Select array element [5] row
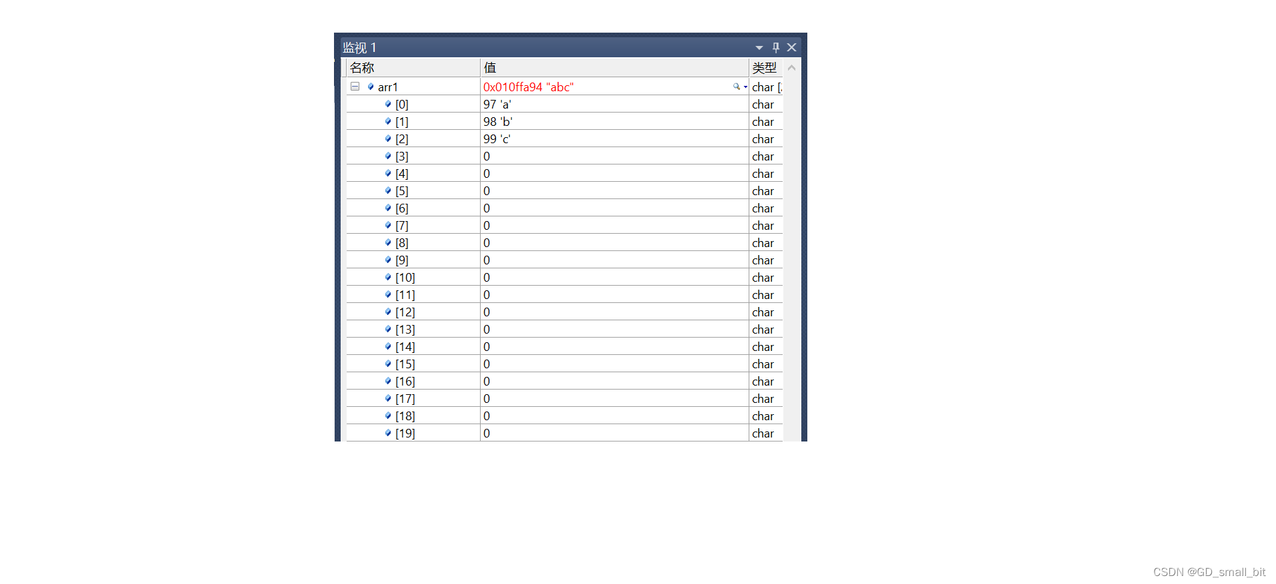Image resolution: width=1276 pixels, height=584 pixels. 564,190
